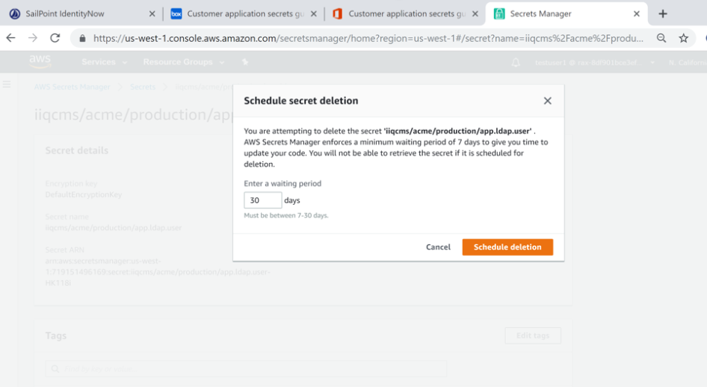Click the Schedule deletion button

(x=507, y=247)
